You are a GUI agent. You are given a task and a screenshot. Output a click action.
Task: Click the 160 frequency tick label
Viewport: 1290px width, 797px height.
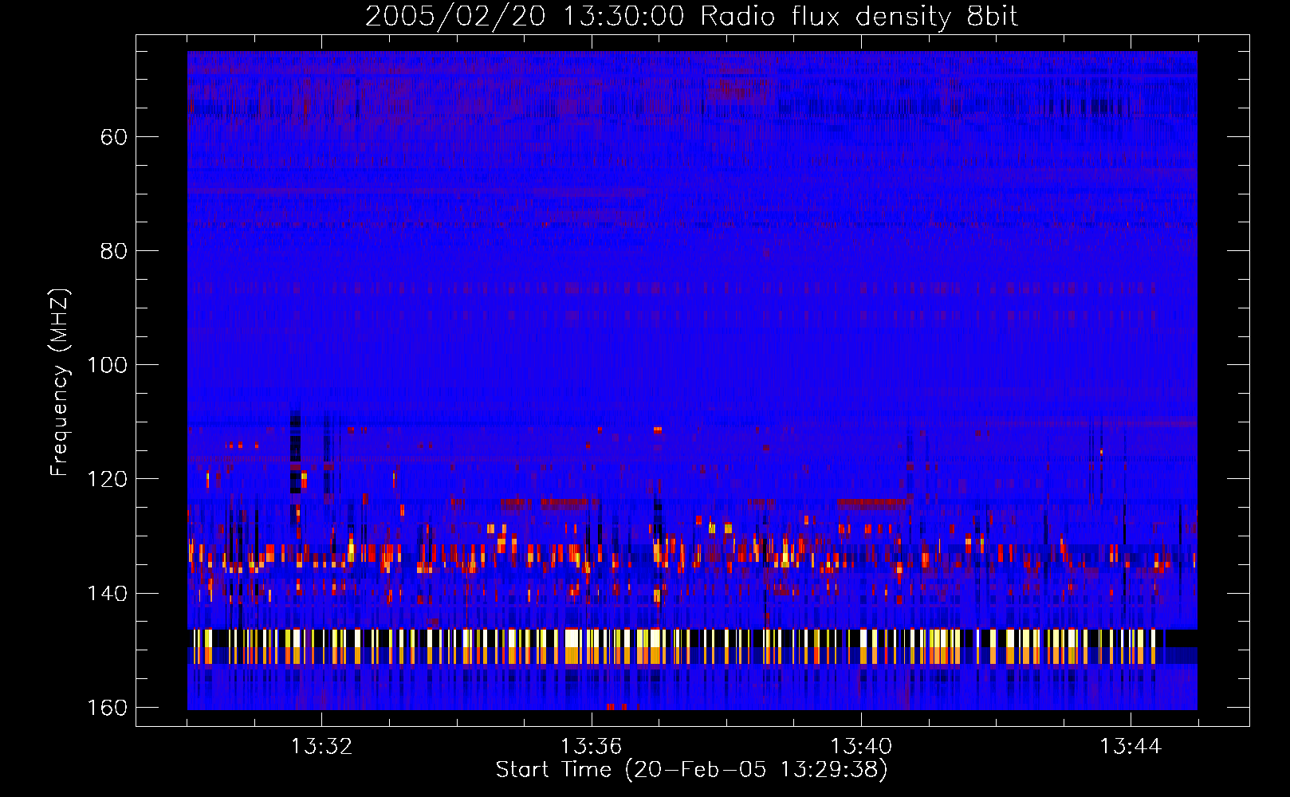107,708
